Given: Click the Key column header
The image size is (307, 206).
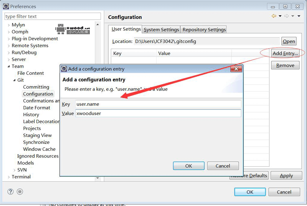Looking at the screenshot, I should (x=134, y=53).
